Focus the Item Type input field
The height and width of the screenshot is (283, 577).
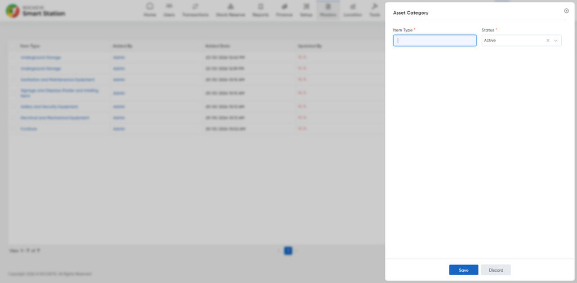click(x=434, y=41)
